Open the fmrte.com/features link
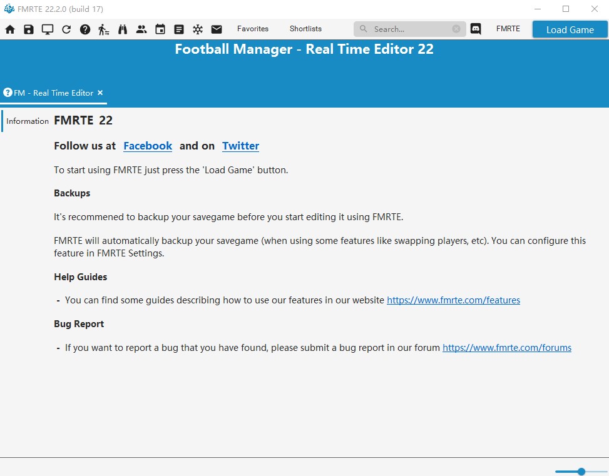 [453, 300]
